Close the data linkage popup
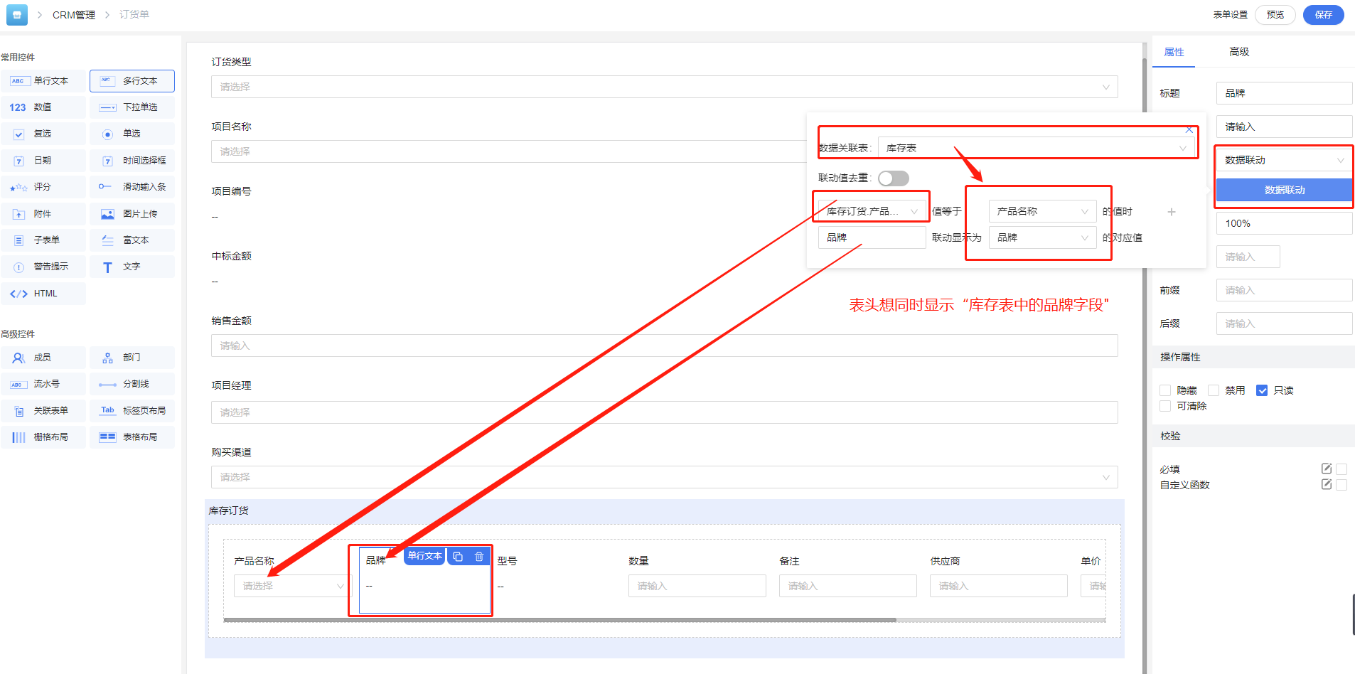 pyautogui.click(x=1189, y=130)
